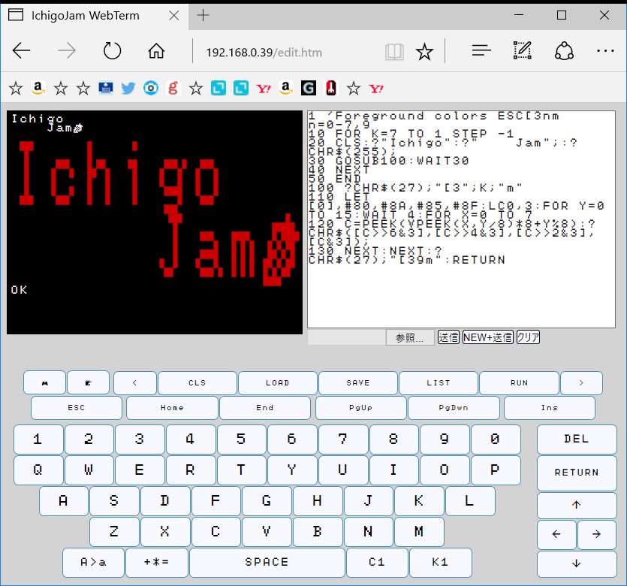Click the LIST key
Viewport: 627px width, 586px height.
(439, 383)
